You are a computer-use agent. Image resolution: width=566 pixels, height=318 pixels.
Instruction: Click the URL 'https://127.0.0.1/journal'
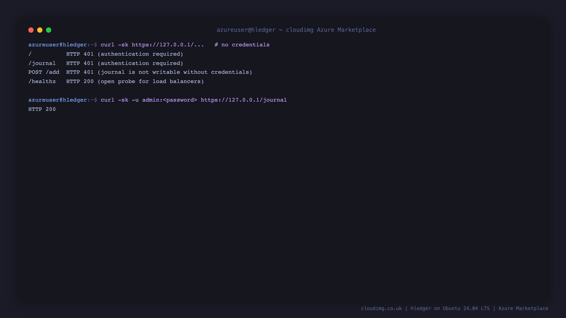tap(244, 100)
